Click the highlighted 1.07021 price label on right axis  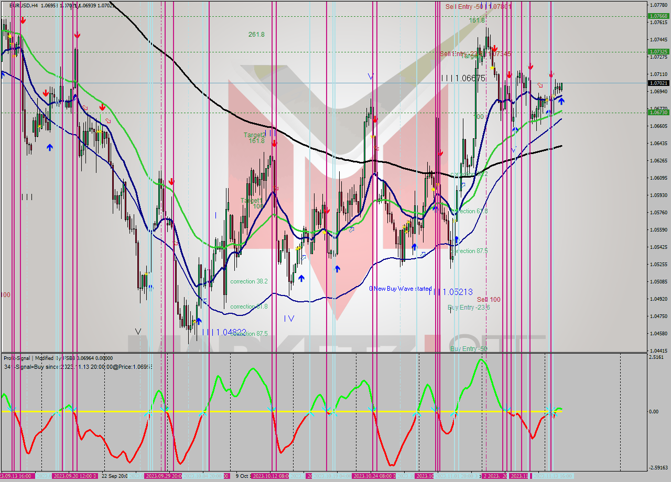coord(659,83)
